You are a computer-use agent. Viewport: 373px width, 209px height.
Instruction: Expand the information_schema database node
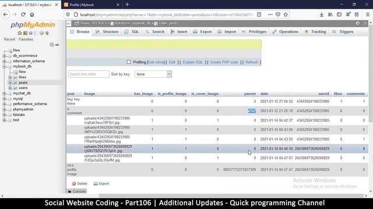click(x=4, y=61)
